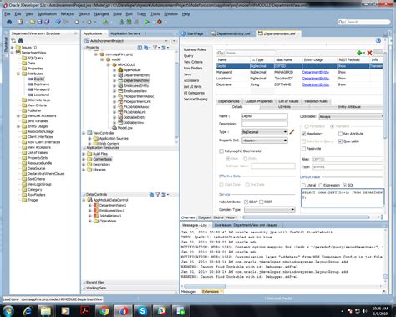Click the blue Refresh toolbar icon
Screen dimensions: 396x317
click(58, 22)
